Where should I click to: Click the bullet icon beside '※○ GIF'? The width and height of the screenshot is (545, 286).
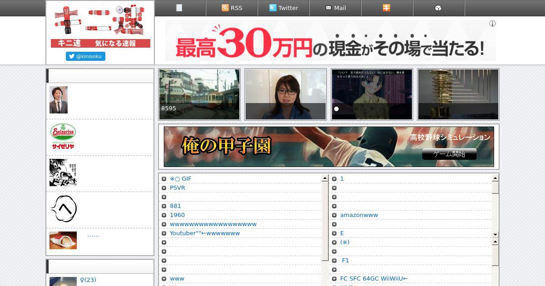164,179
